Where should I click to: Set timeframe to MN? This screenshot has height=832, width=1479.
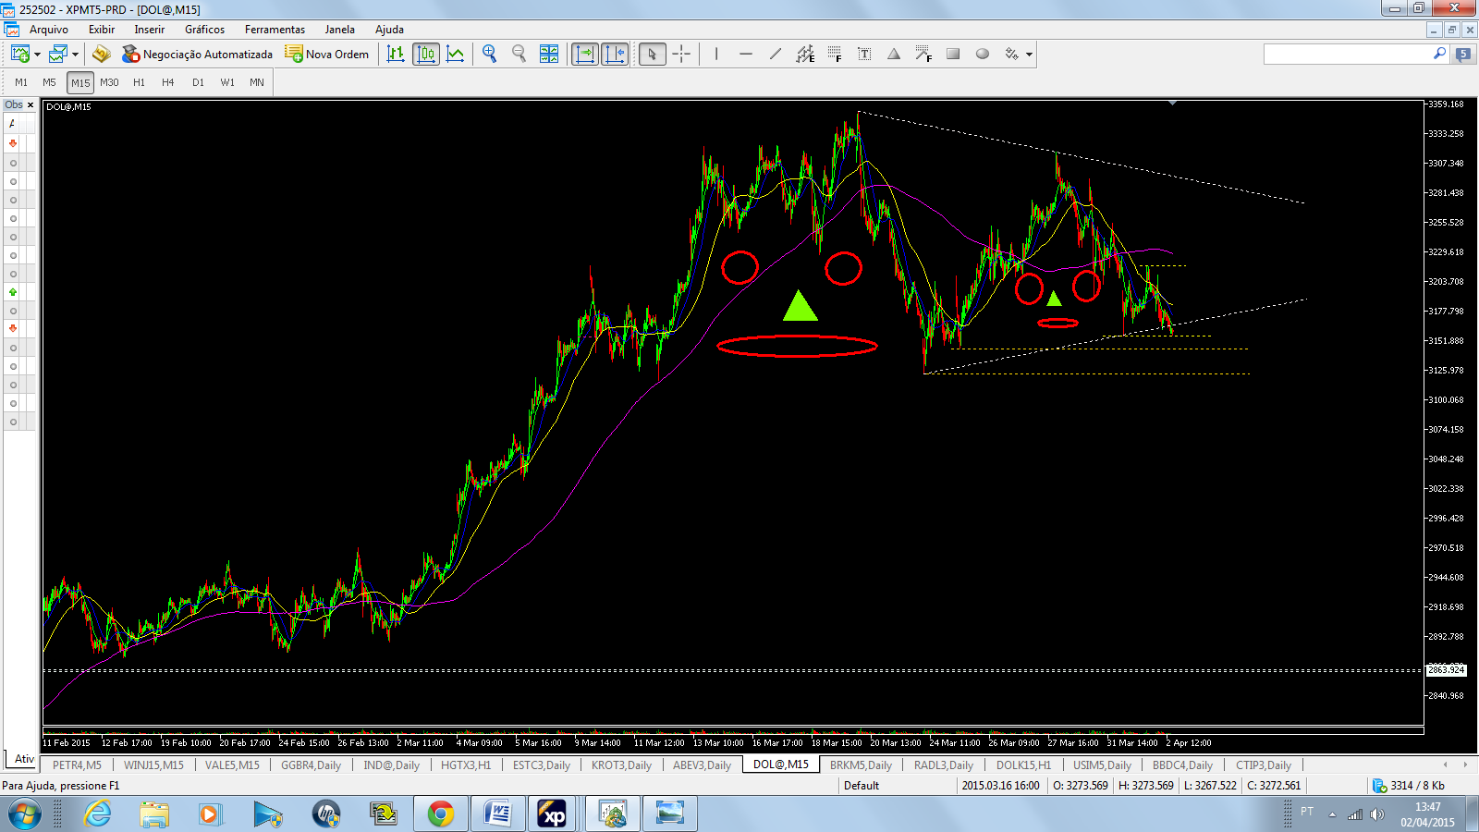click(257, 82)
